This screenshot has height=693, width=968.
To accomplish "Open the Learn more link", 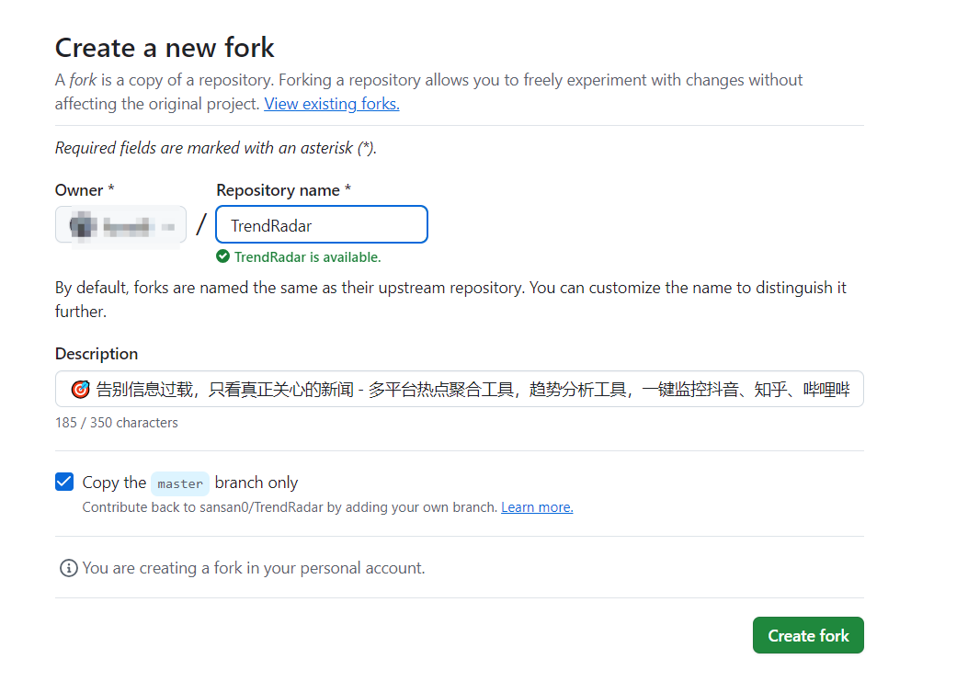I will pyautogui.click(x=537, y=507).
